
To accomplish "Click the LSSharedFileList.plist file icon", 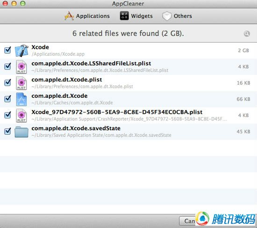I will (21, 67).
